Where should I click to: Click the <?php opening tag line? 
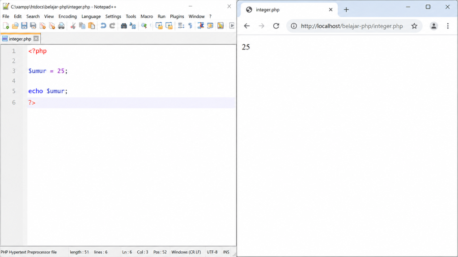[x=38, y=51]
